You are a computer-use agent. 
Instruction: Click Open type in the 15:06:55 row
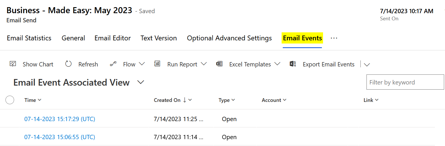click(229, 137)
